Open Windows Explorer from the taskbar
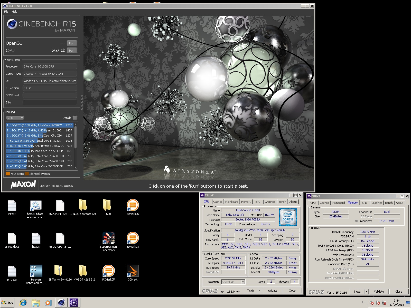 click(x=36, y=303)
